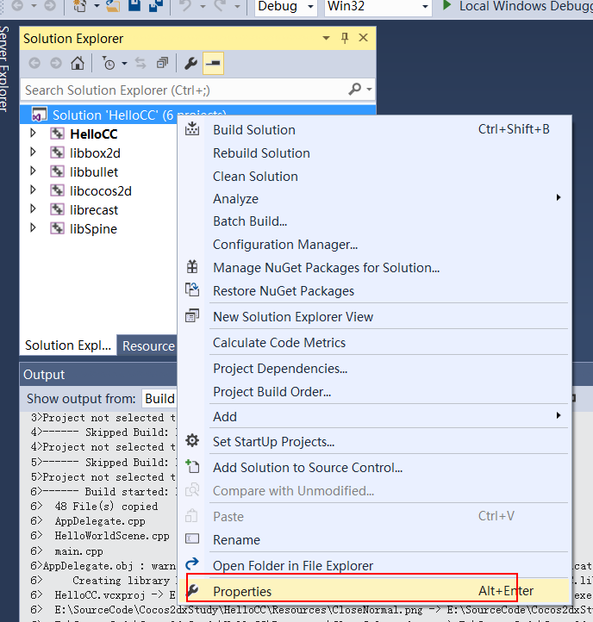Screen dimensions: 593x622
Task: Click Open Folder in File Explorer
Action: (x=375, y=565)
